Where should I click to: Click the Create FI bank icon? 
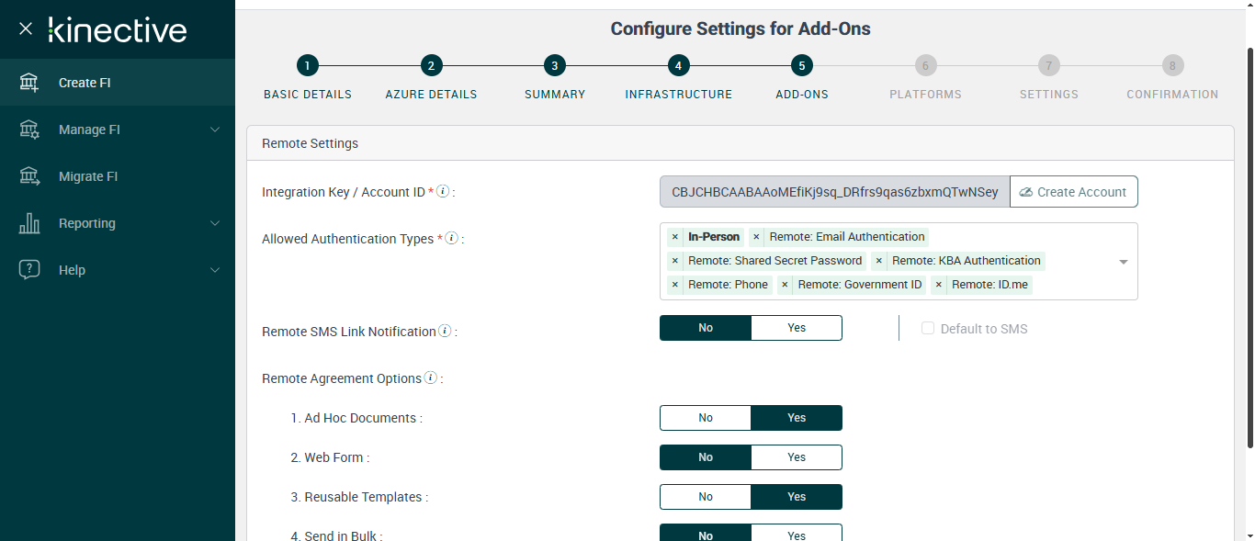pyautogui.click(x=29, y=83)
